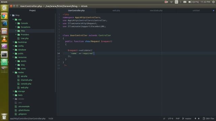Click the User.php file icon
The width and height of the screenshot is (216, 121).
pyautogui.click(x=19, y=38)
